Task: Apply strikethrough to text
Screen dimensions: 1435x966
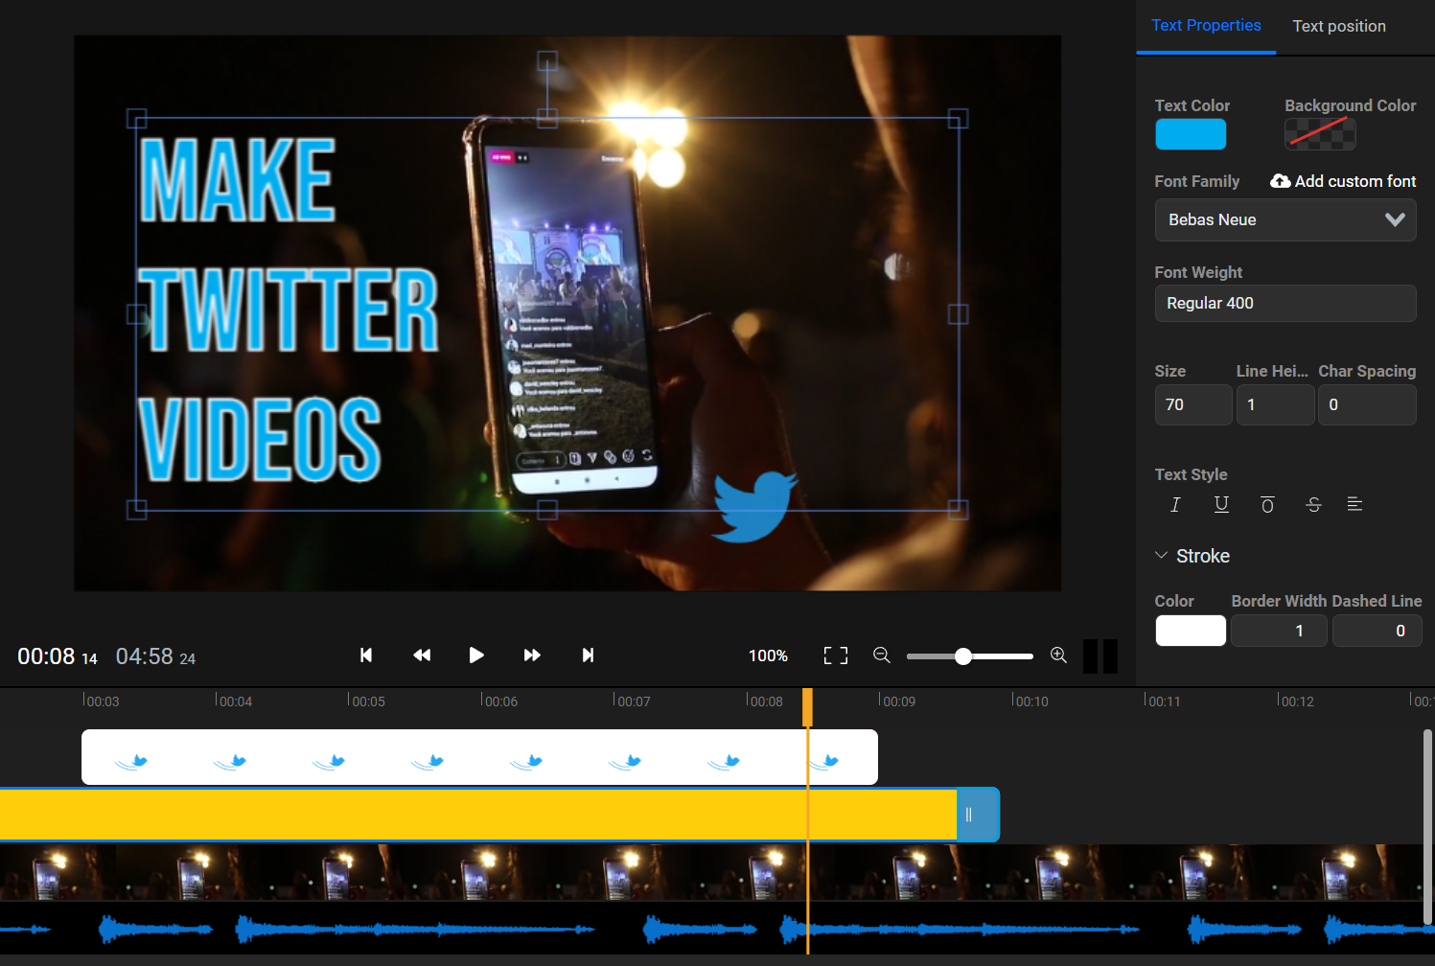Action: point(1313,504)
